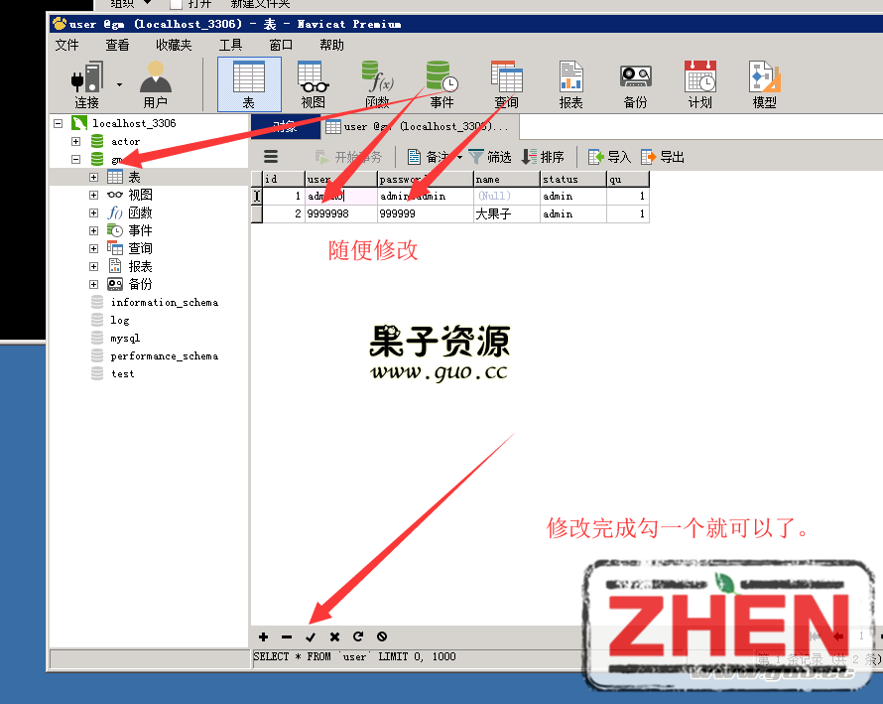Expand the Views tree node

tap(94, 196)
